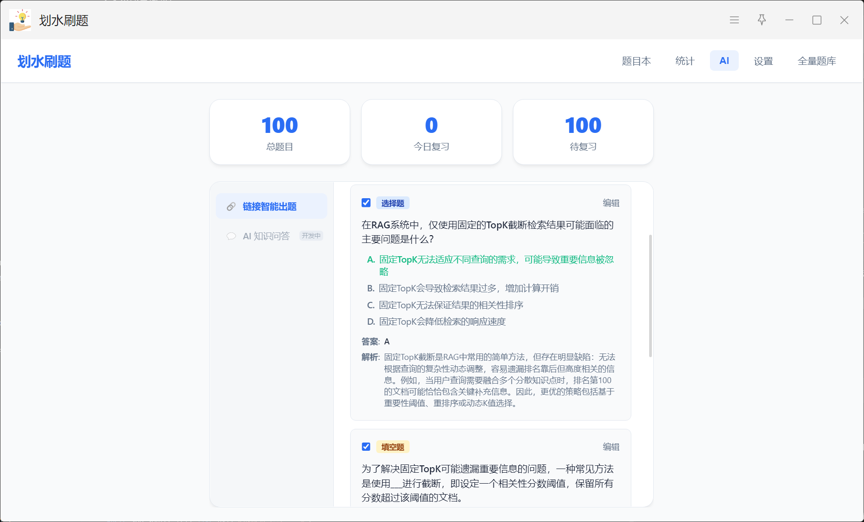
Task: Pin the window with the pin icon
Action: click(x=762, y=20)
